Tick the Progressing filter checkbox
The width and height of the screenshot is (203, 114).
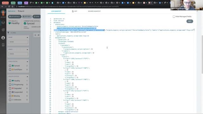coord(10,85)
